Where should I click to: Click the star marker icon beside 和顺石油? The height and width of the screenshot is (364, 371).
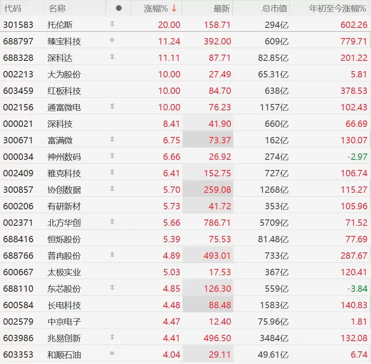tap(112, 353)
